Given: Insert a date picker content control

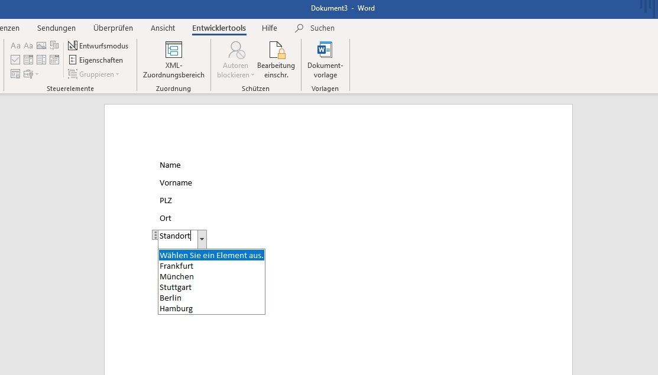Looking at the screenshot, I should point(54,60).
